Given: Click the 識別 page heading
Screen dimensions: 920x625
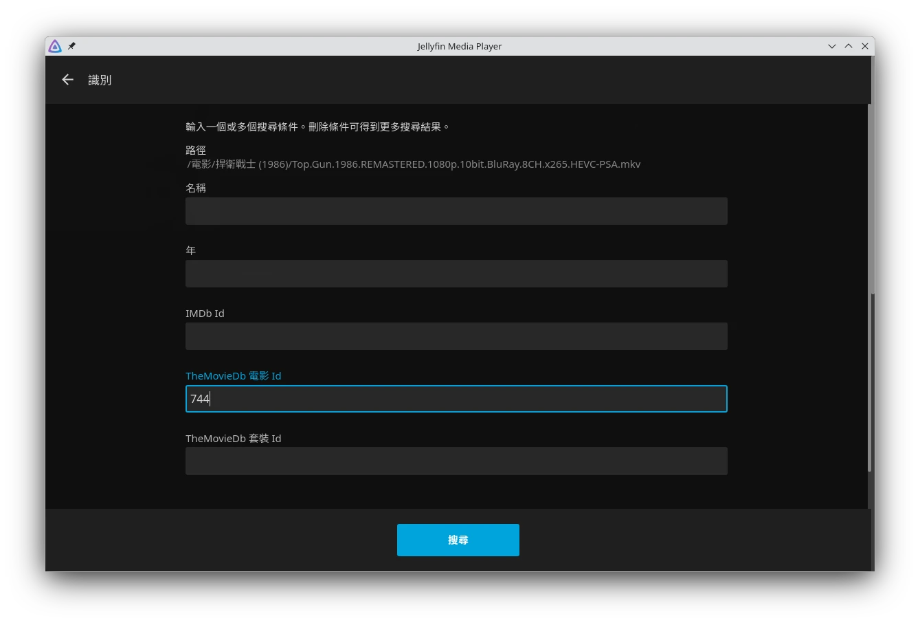Looking at the screenshot, I should click(x=100, y=80).
